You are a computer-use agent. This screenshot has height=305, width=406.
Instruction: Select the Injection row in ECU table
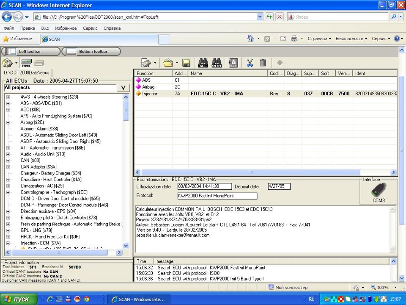click(266, 94)
